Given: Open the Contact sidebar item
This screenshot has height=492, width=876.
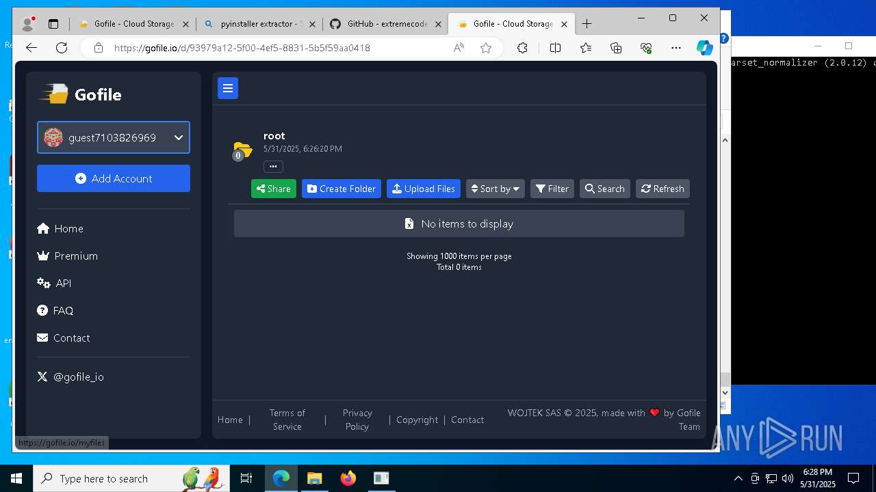Looking at the screenshot, I should [x=64, y=338].
